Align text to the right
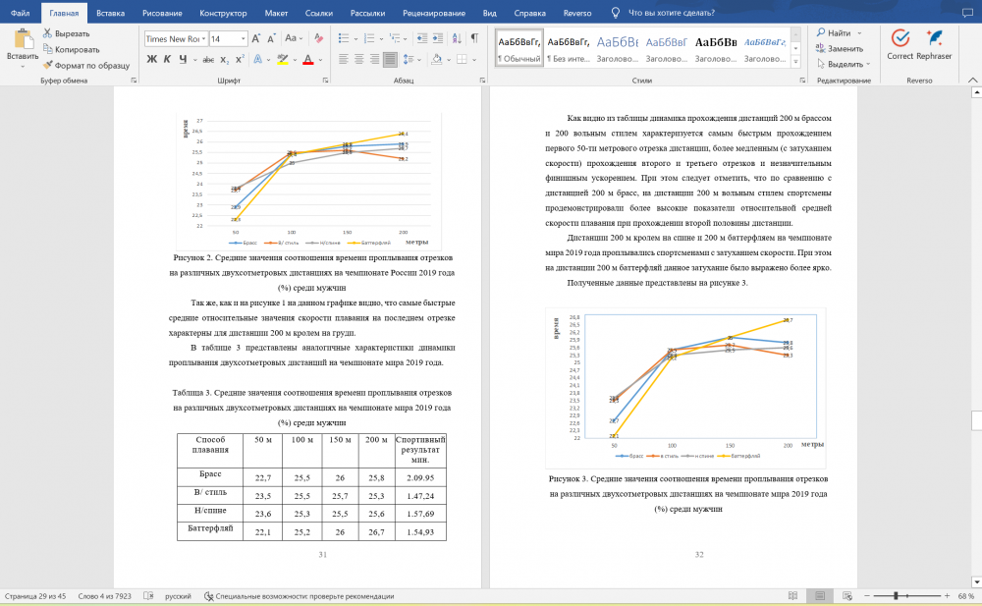 coord(374,60)
